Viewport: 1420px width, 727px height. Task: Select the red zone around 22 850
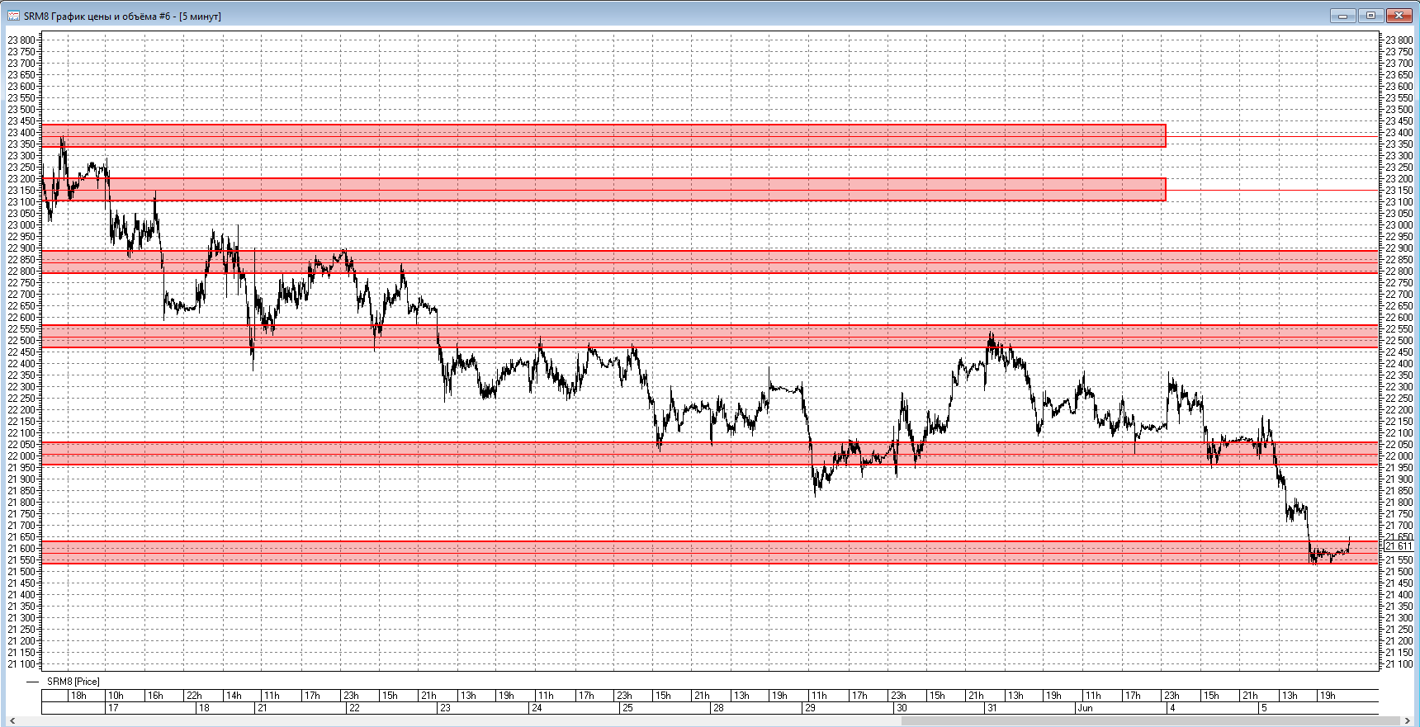(x=710, y=262)
